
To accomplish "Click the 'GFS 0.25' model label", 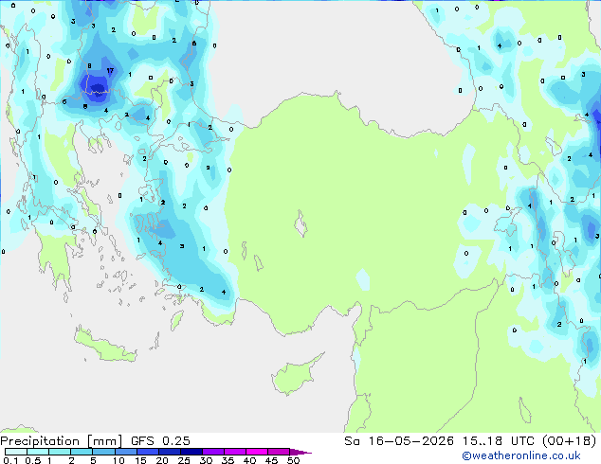I will 160,441.
